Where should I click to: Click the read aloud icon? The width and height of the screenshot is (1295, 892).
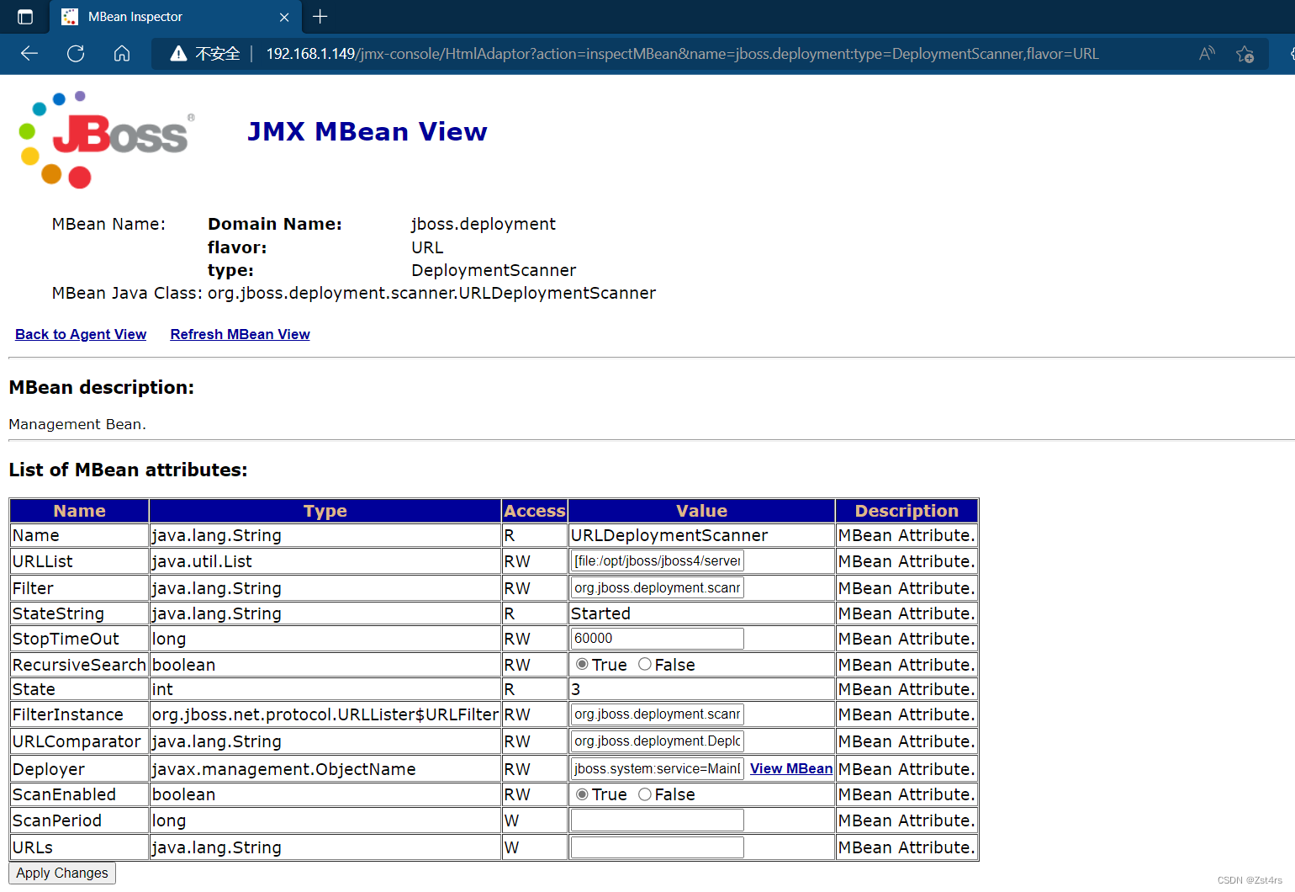click(1207, 54)
